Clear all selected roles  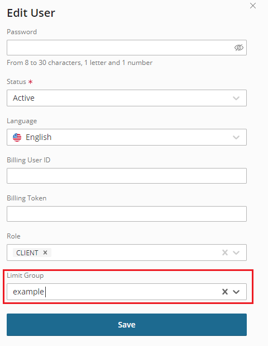coord(224,253)
